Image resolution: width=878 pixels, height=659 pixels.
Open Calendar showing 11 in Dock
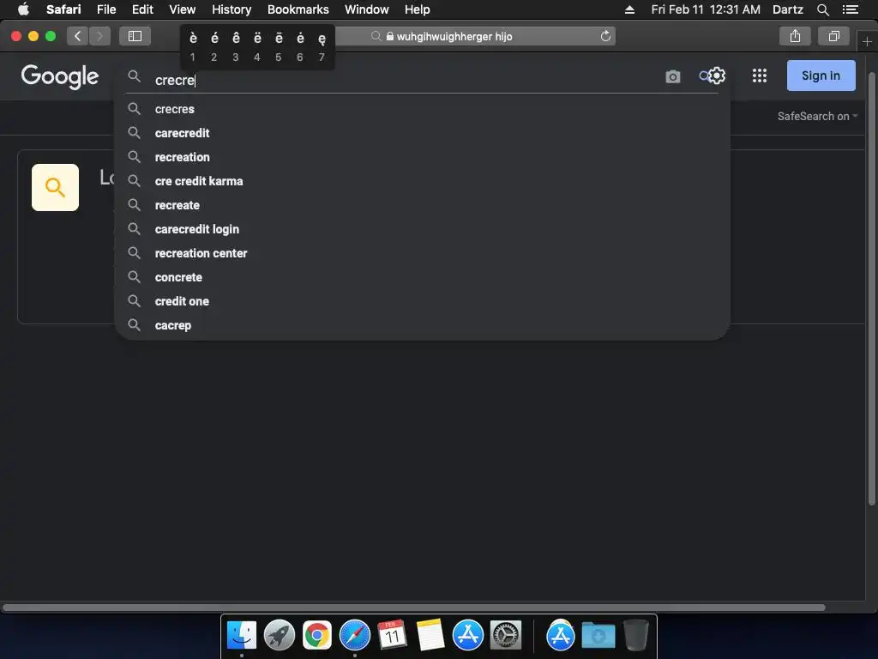(x=392, y=636)
